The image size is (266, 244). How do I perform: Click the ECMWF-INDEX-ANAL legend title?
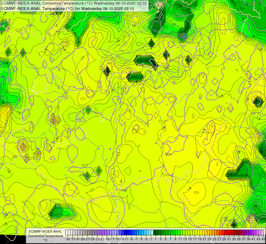(45, 232)
